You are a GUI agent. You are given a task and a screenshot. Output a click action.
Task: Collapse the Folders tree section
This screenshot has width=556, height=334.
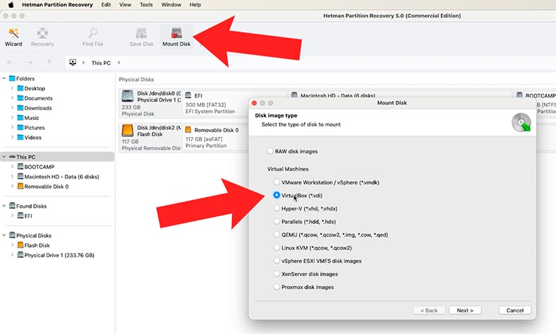[4, 78]
